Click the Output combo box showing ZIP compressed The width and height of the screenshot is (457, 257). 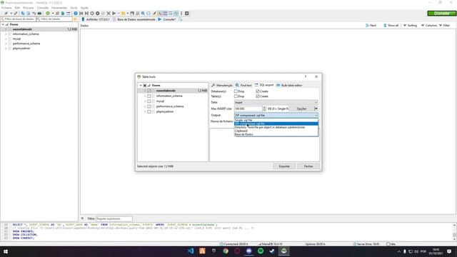276,116
